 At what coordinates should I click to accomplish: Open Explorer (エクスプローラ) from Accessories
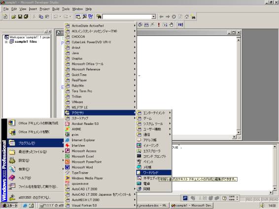[x=154, y=151]
